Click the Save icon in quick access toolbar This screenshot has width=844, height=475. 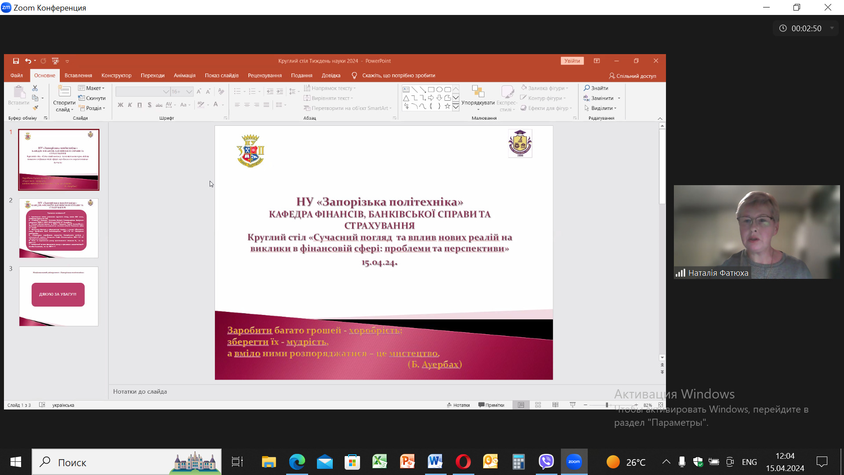click(16, 61)
